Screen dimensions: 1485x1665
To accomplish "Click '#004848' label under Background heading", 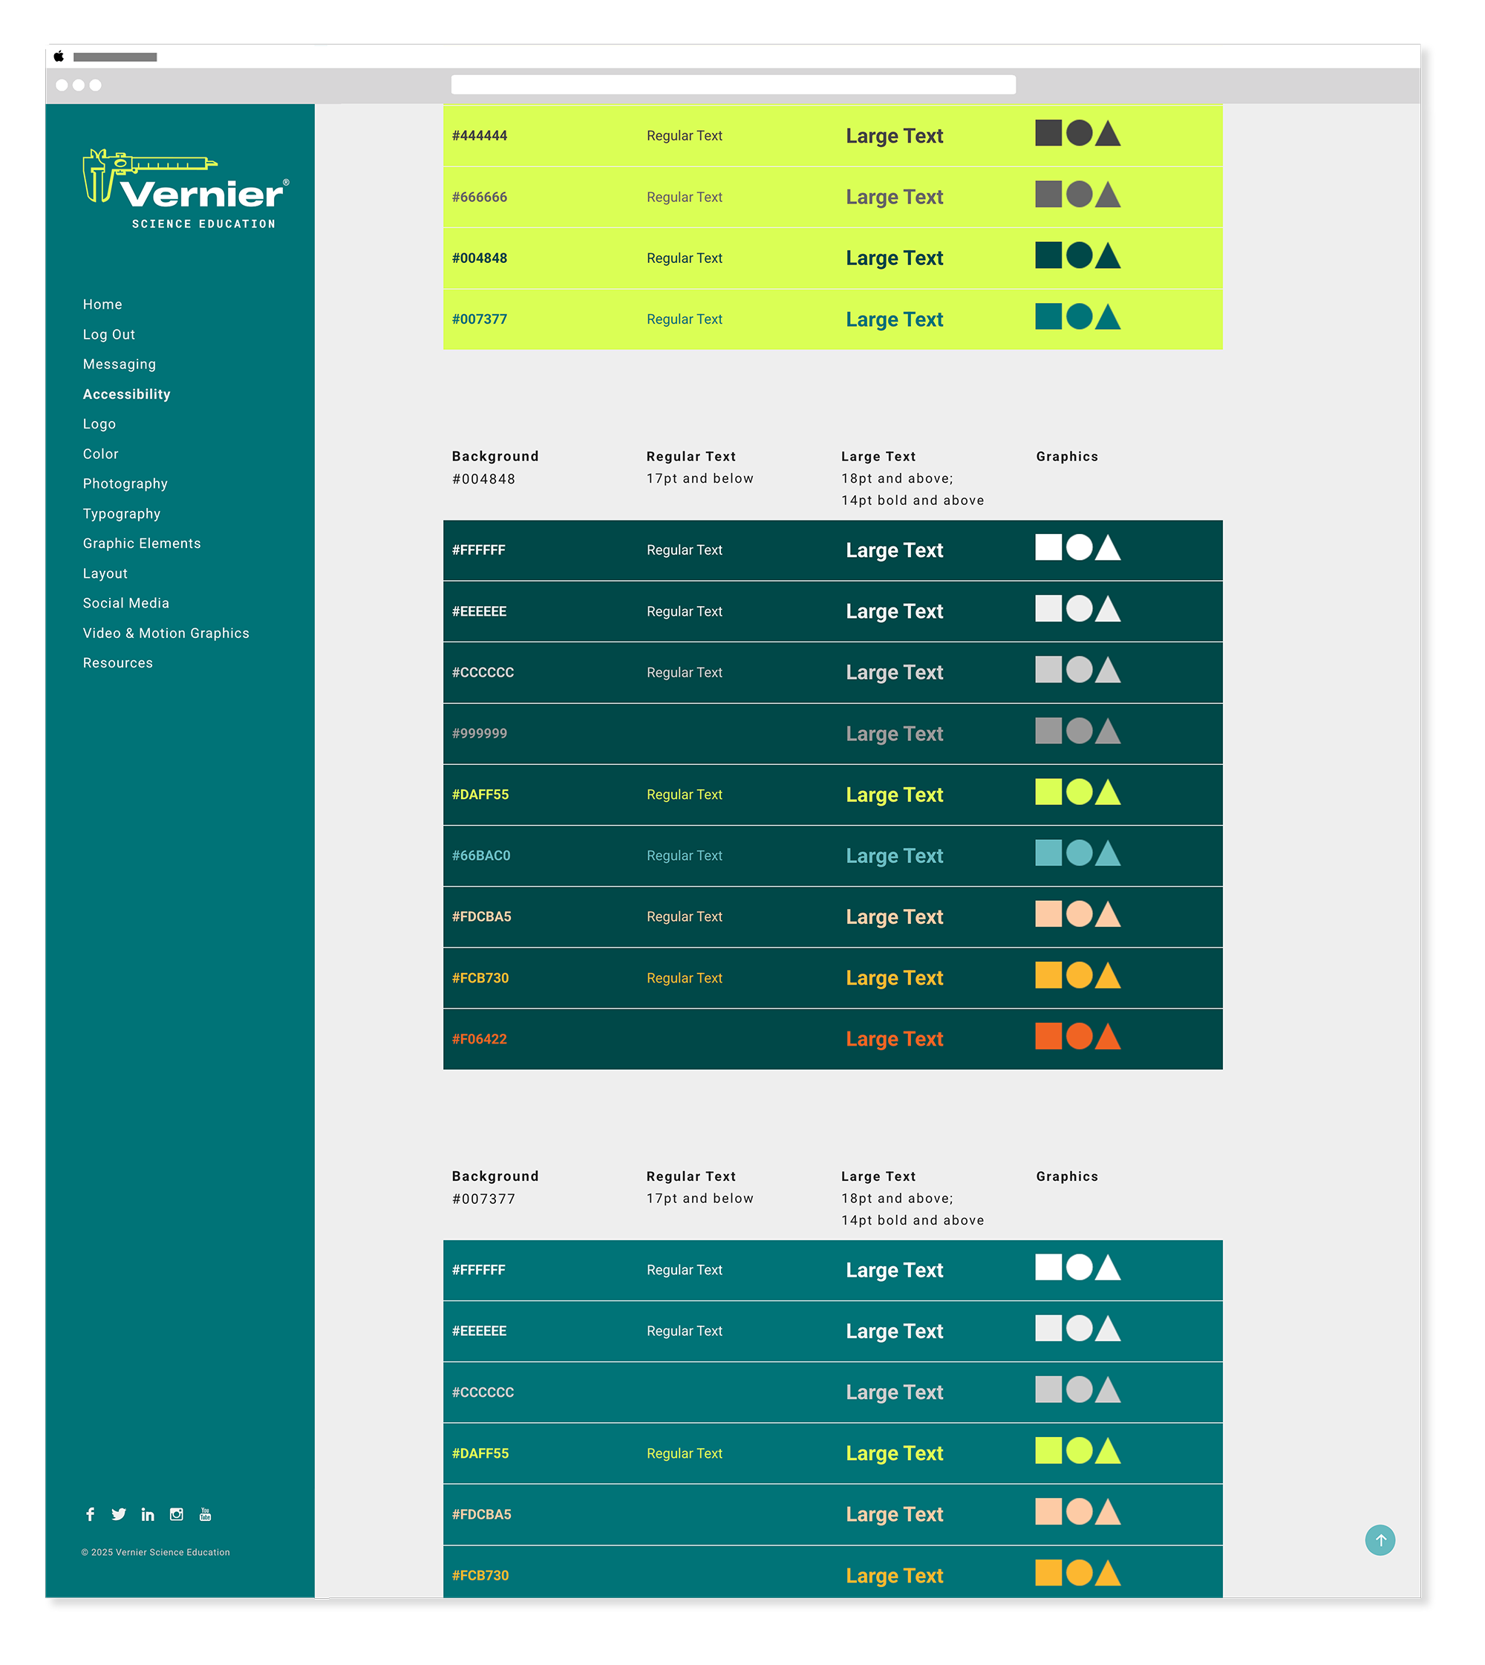I will click(484, 479).
